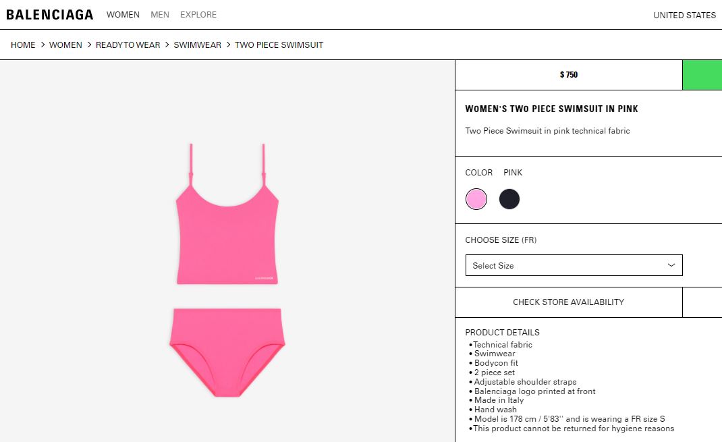Go to Home breadcrumb
This screenshot has width=722, height=442.
pyautogui.click(x=23, y=45)
